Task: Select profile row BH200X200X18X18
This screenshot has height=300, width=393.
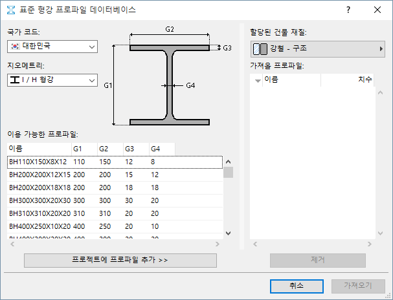Action: click(x=115, y=188)
